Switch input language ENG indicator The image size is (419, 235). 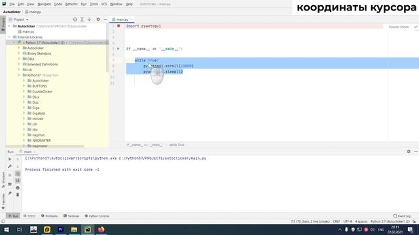[381, 229]
